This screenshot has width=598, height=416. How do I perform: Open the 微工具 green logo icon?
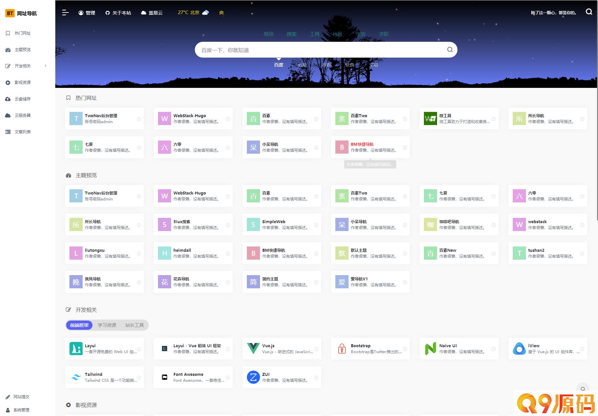point(430,118)
